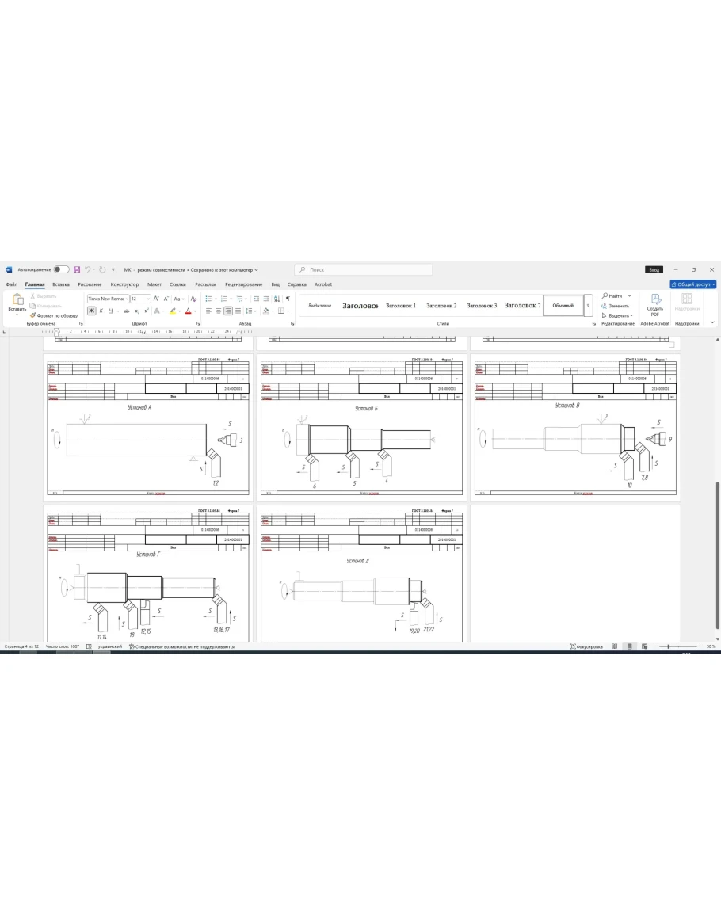This screenshot has width=721, height=915.
Task: Click the increase font size icon
Action: click(x=156, y=299)
